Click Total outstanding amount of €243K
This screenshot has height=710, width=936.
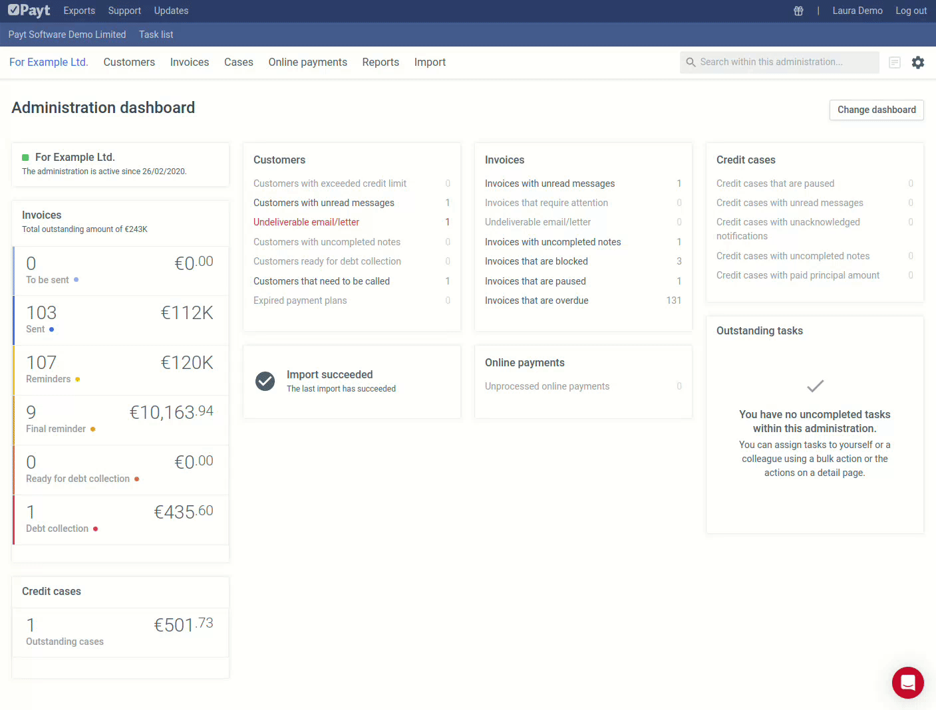(84, 229)
